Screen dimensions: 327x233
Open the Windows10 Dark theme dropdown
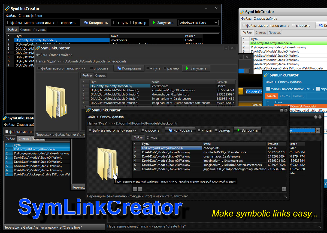[198, 23]
